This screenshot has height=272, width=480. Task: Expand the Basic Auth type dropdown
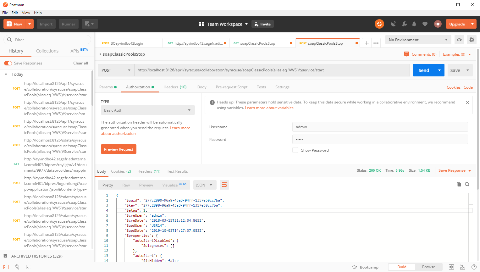coord(147,110)
